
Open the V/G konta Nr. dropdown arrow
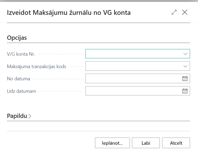(185, 54)
